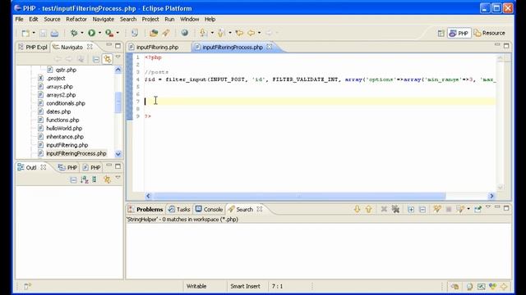Click the Writable status bar entry
This screenshot has width=526, height=295.
pos(196,286)
